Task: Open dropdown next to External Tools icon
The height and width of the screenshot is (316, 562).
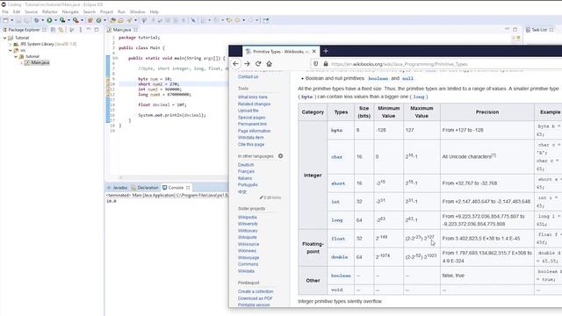Action: click(82, 20)
